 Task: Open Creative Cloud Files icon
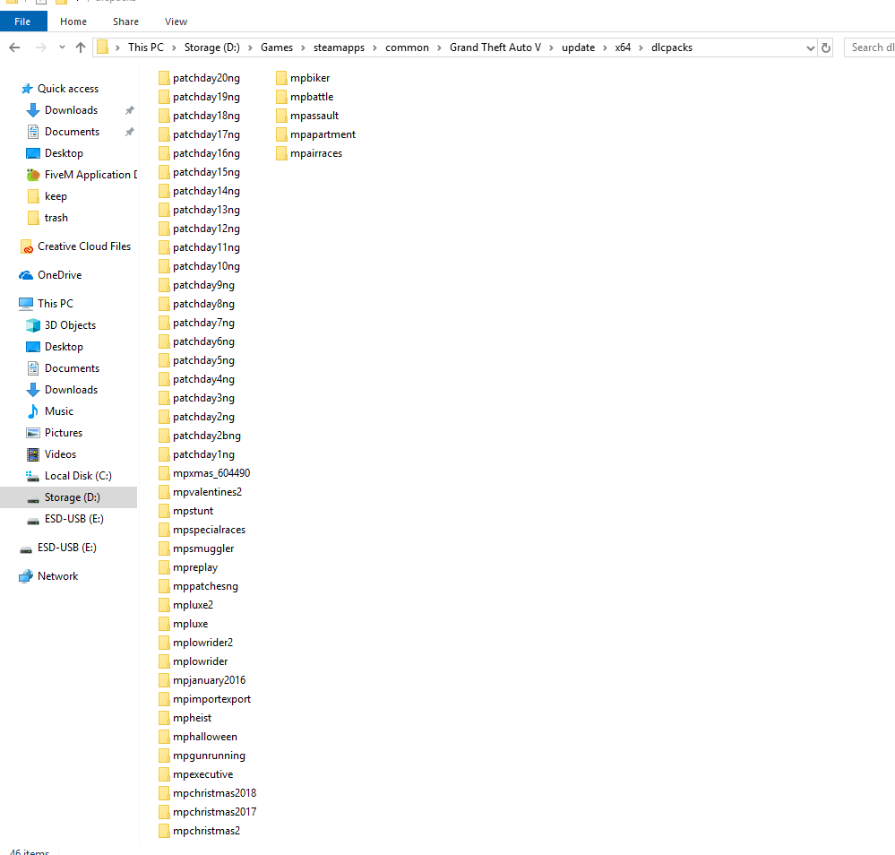click(x=26, y=246)
